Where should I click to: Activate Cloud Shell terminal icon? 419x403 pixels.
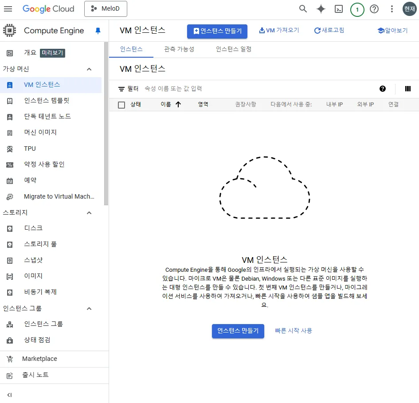(339, 9)
